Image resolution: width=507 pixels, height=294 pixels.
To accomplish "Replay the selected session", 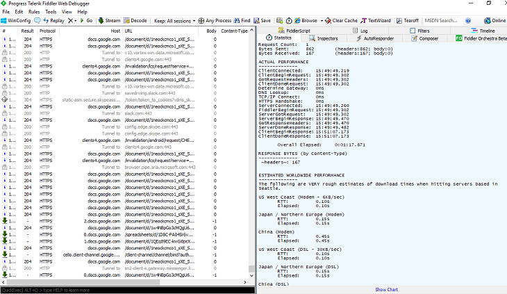I will (x=53, y=20).
